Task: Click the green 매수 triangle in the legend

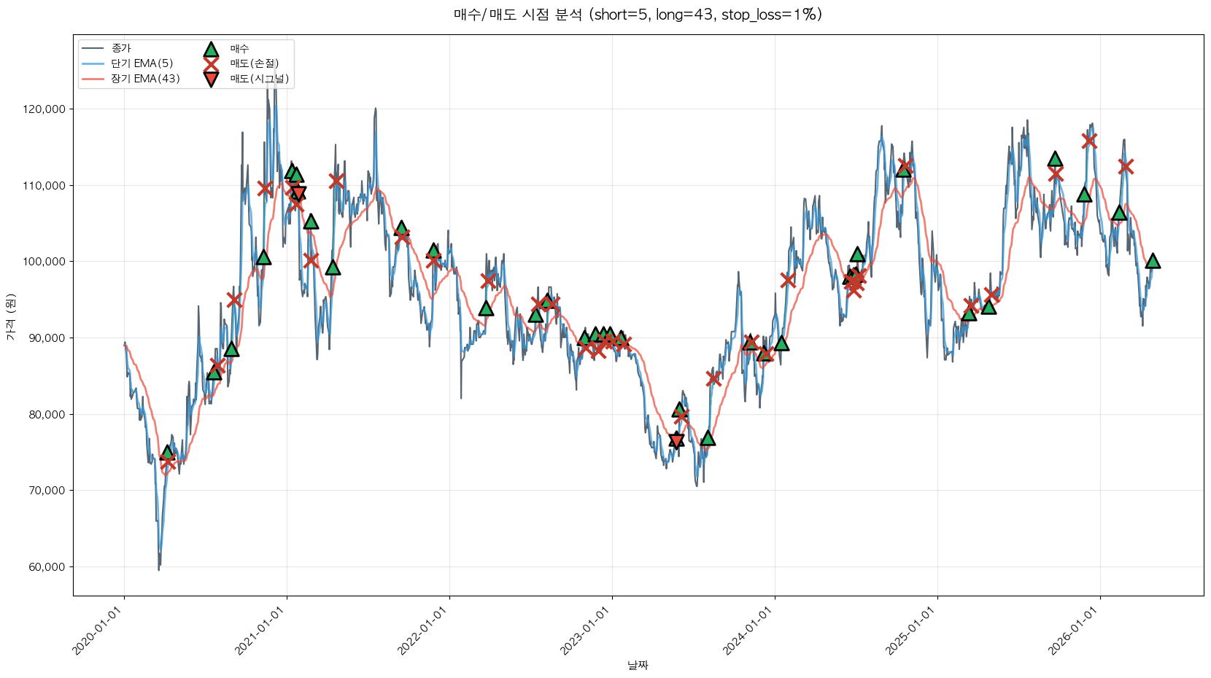Action: point(211,50)
